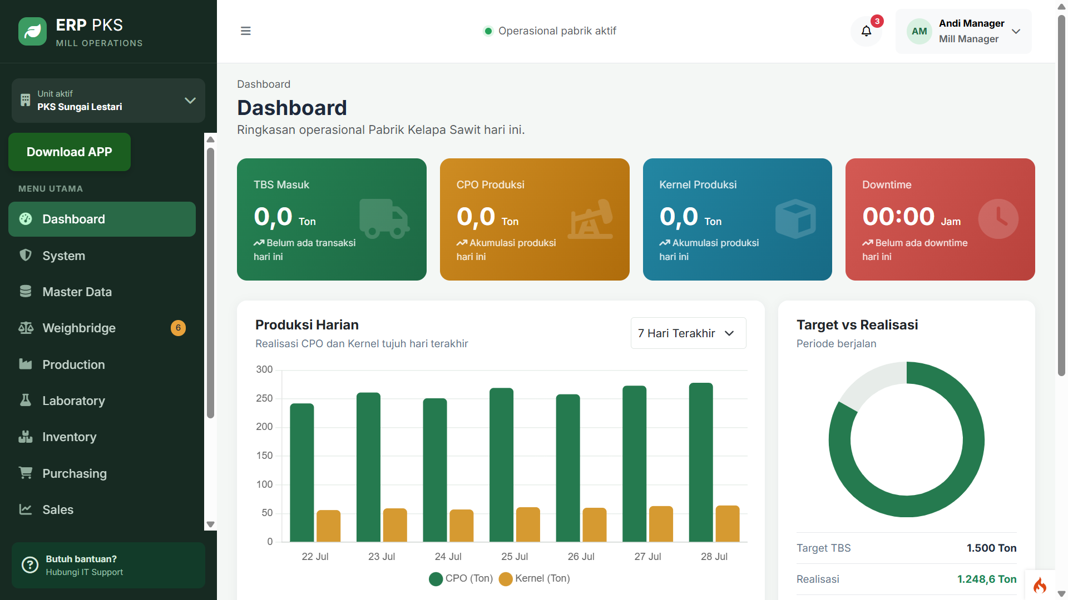The height and width of the screenshot is (600, 1068).
Task: Click the sidebar scrollbar up arrow
Action: point(210,139)
